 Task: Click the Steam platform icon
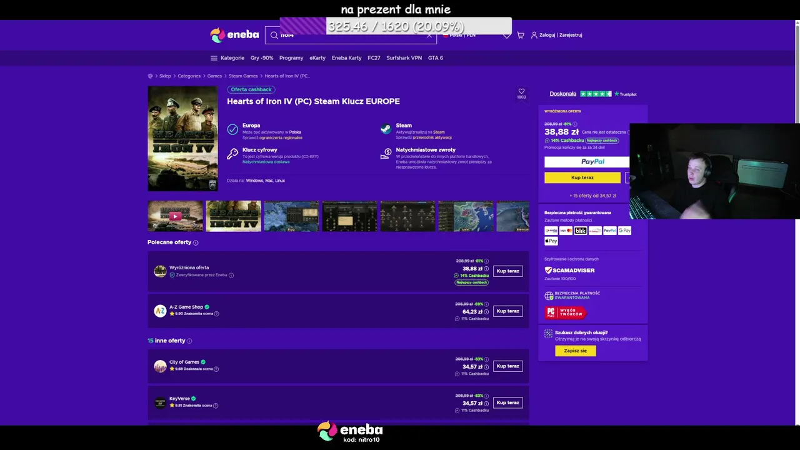pyautogui.click(x=386, y=129)
